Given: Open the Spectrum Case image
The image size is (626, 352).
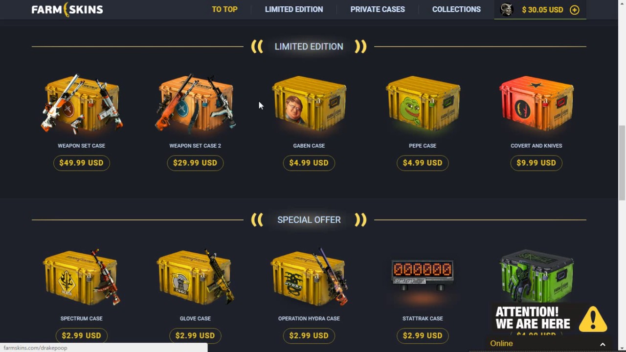Looking at the screenshot, I should (81, 277).
